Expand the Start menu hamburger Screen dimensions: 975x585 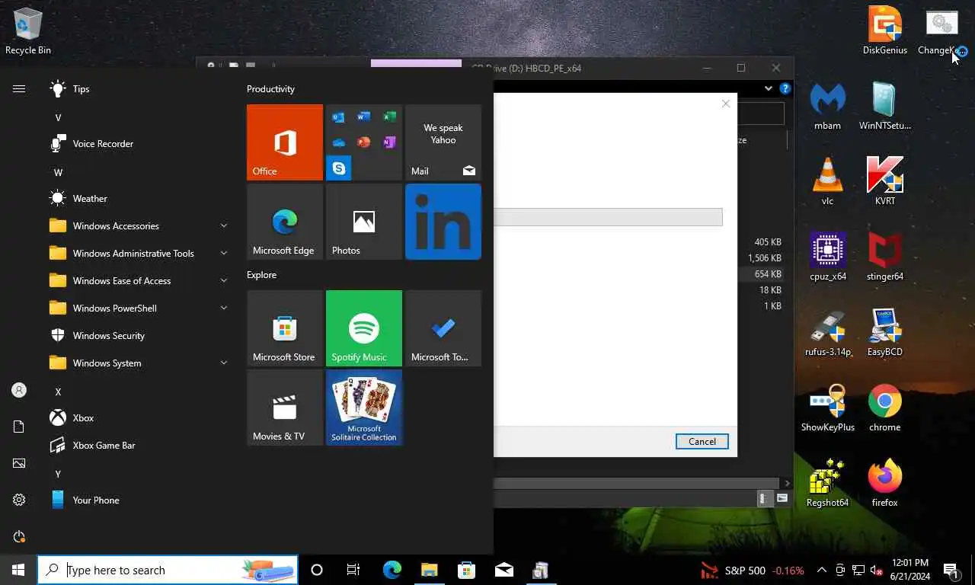(x=19, y=89)
